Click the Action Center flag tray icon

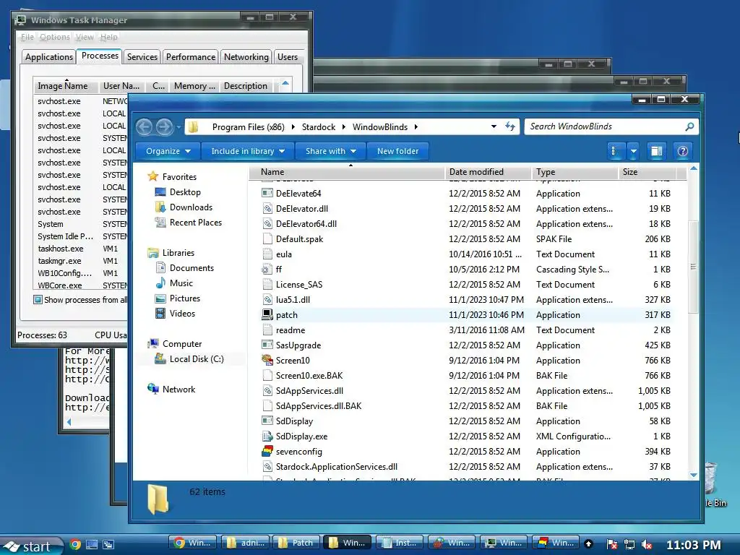tap(611, 544)
